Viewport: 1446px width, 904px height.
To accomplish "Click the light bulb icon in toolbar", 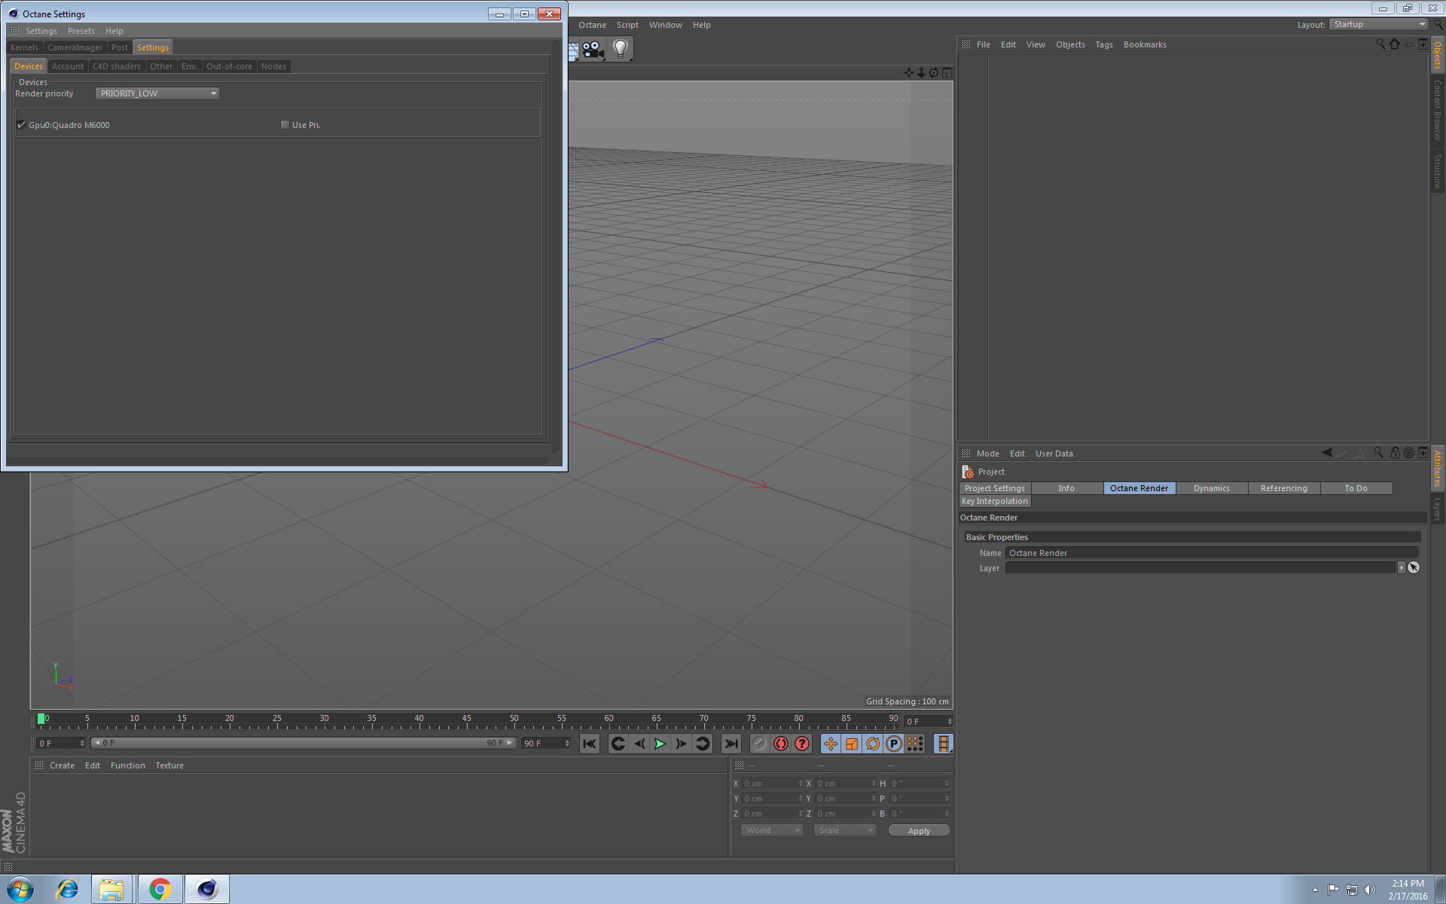I will 620,50.
